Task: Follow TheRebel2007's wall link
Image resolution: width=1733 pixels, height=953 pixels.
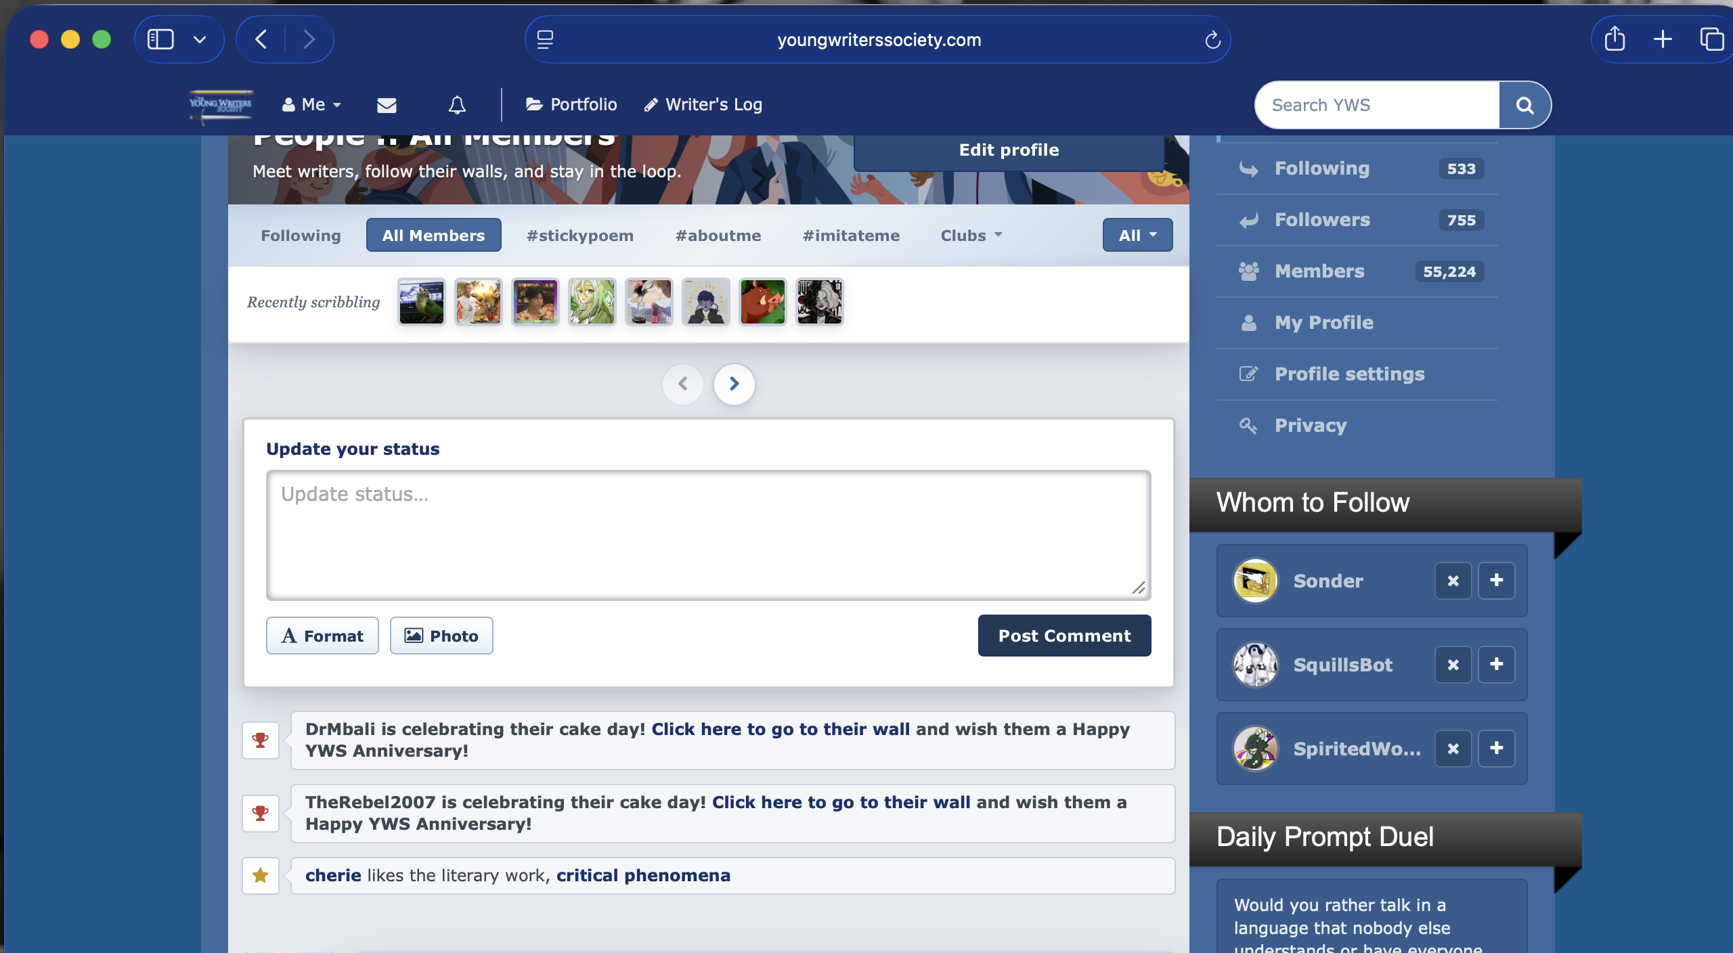Action: 841,802
